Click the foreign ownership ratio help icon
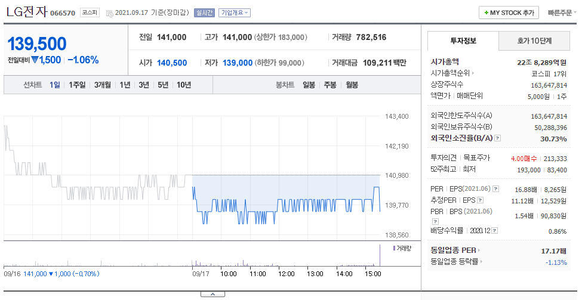 tap(498, 138)
